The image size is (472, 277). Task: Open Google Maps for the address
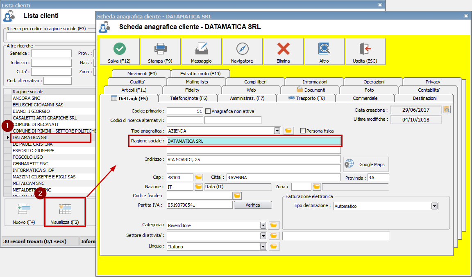point(366,164)
